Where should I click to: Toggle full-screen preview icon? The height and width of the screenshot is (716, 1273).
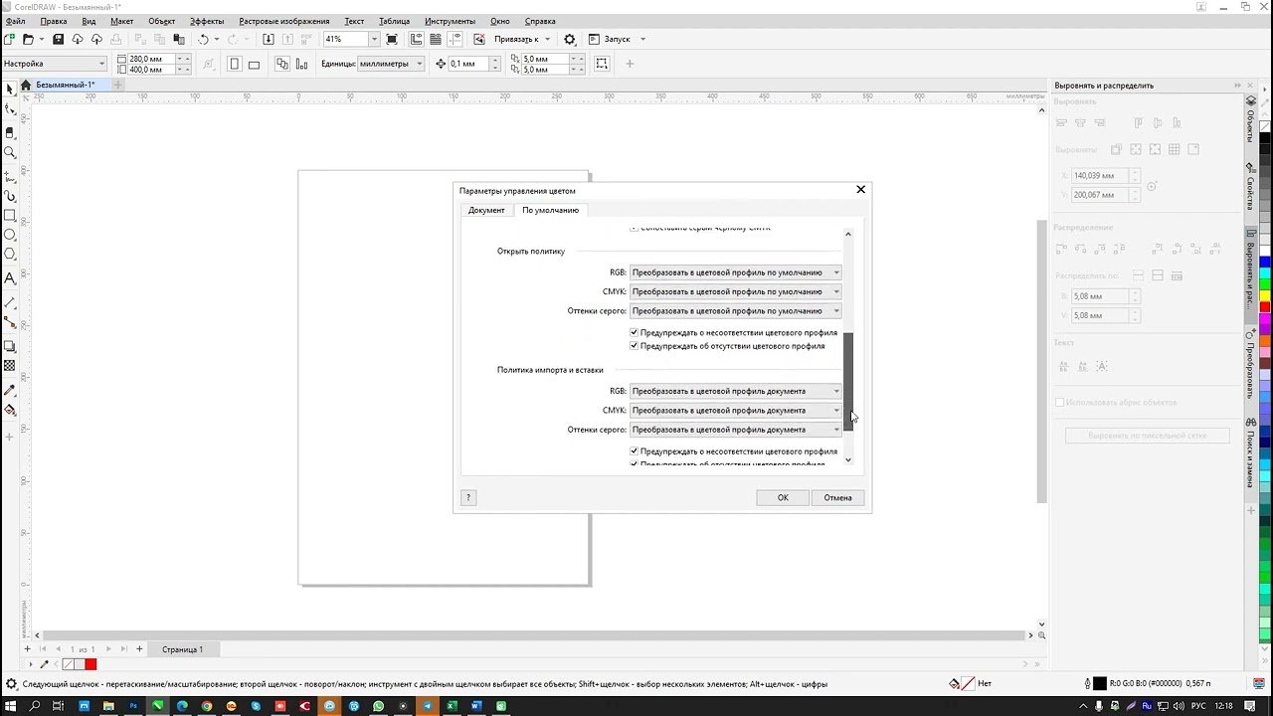tap(392, 39)
